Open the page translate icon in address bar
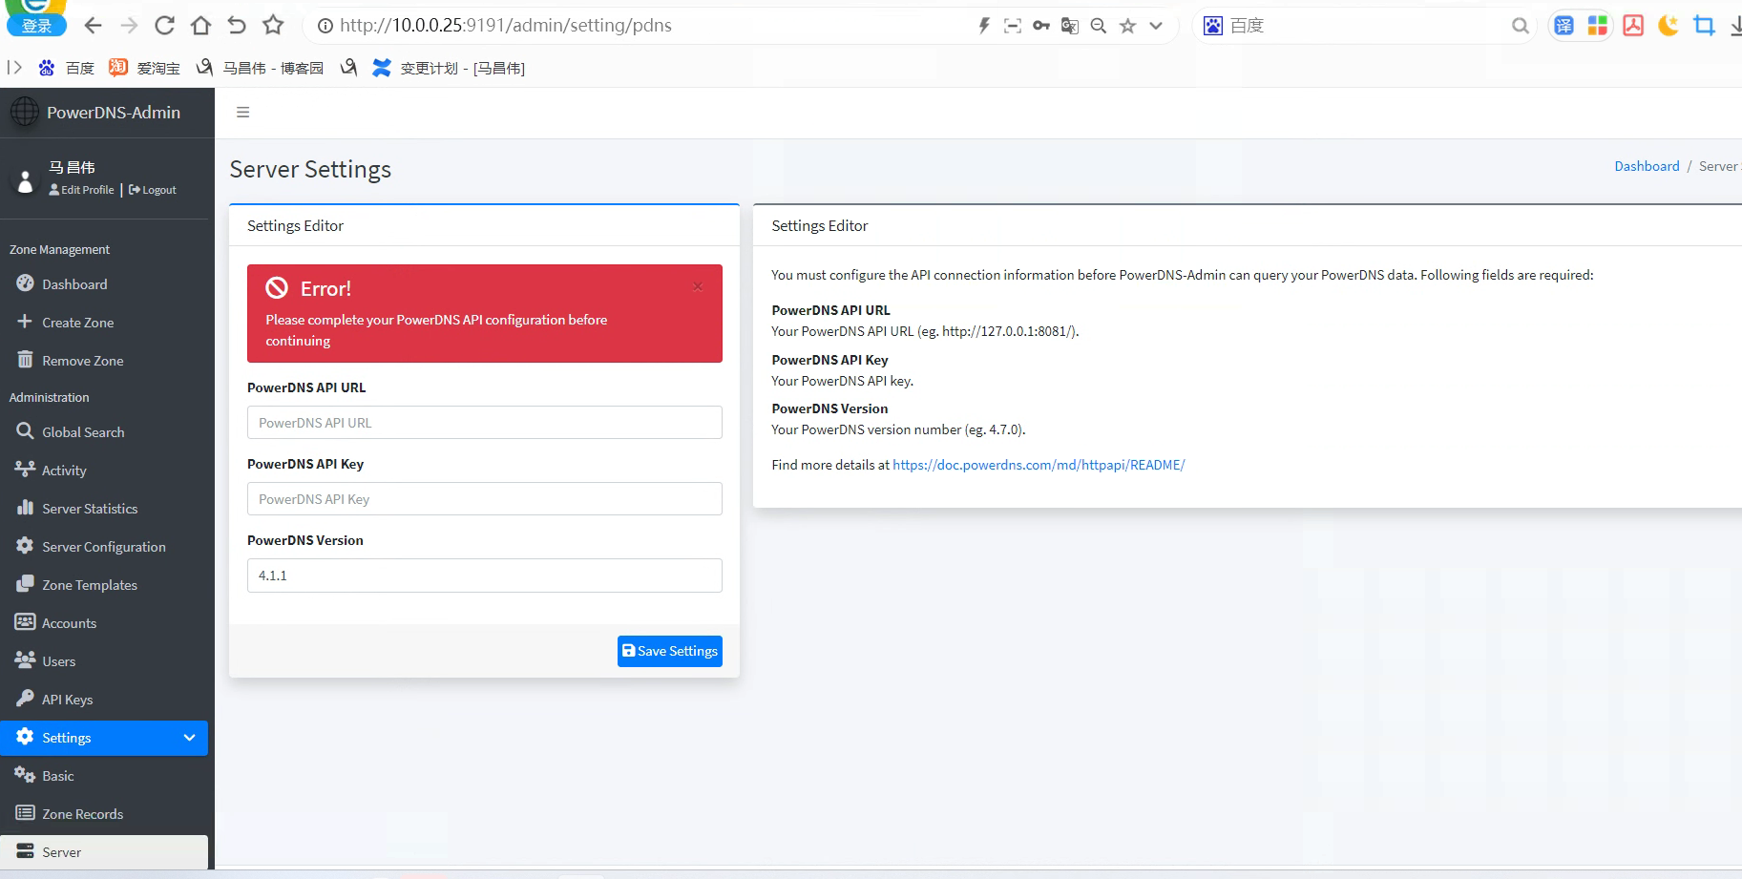 pyautogui.click(x=1070, y=26)
